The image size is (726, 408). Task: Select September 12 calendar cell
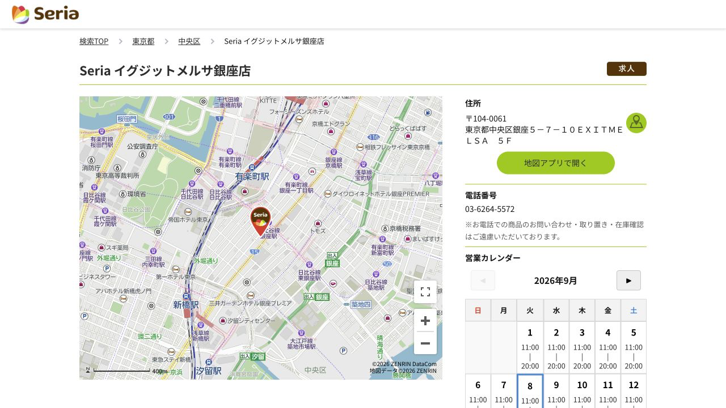point(634,392)
